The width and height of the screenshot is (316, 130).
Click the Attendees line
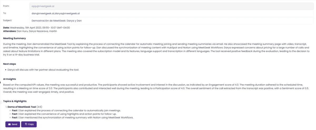(x=30, y=31)
